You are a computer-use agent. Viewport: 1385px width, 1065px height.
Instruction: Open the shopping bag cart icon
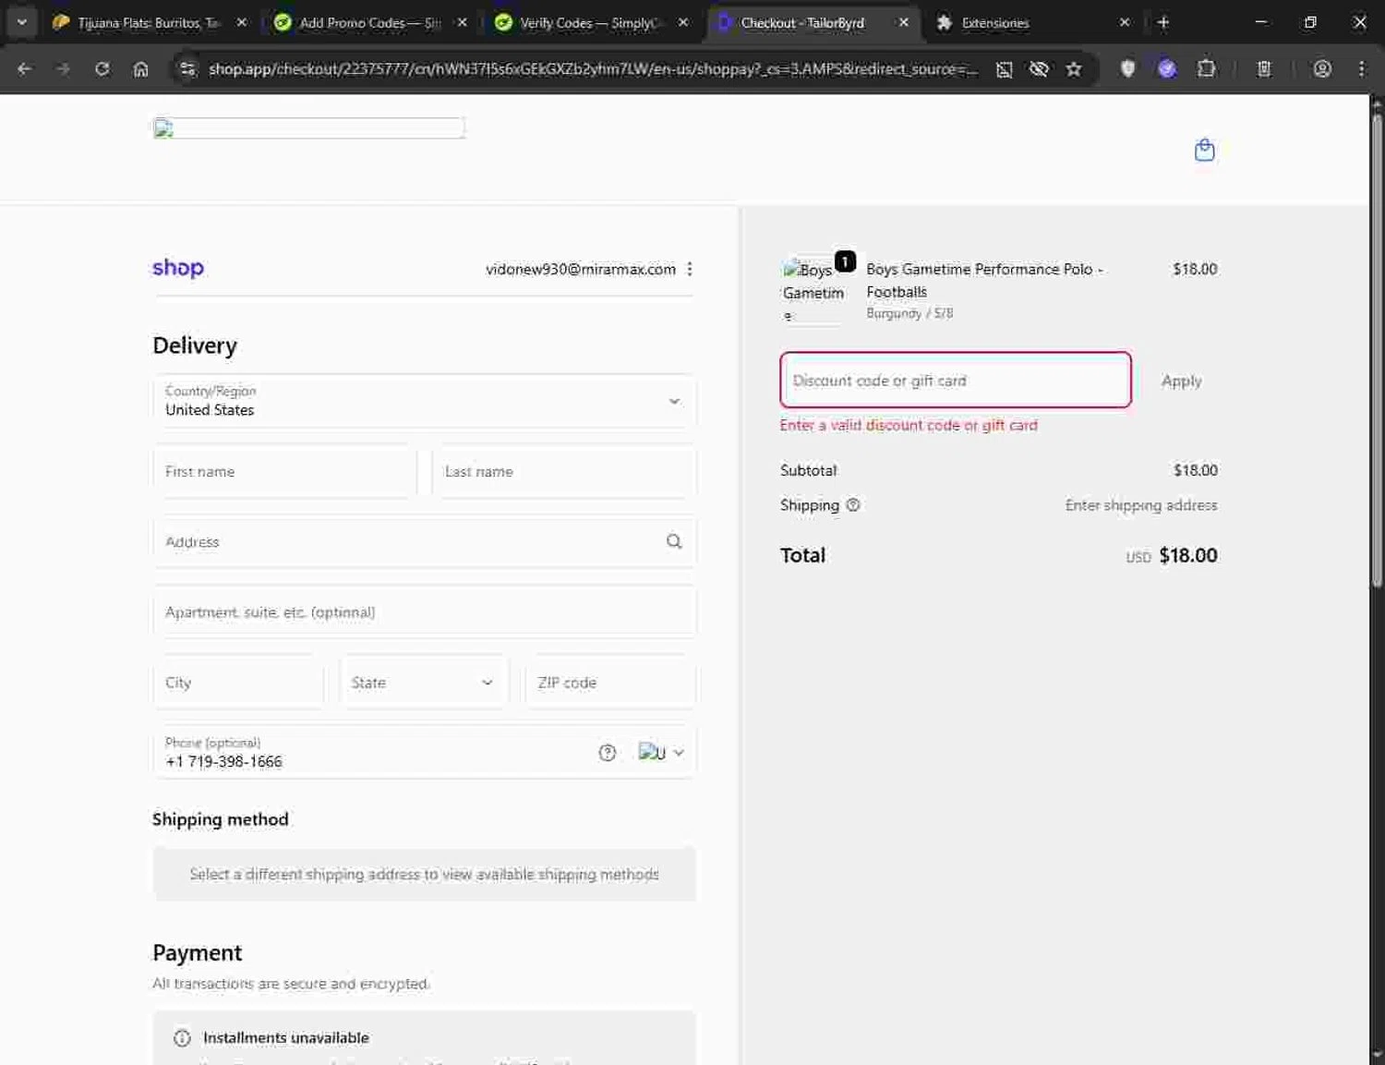(x=1204, y=150)
